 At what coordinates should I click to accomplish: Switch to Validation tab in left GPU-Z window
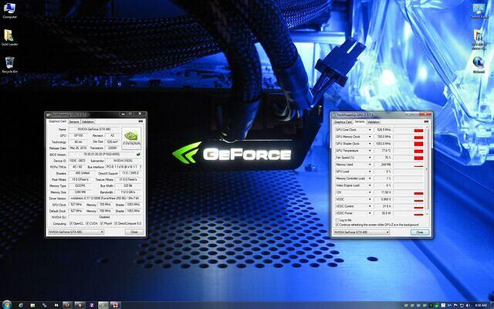click(x=88, y=122)
